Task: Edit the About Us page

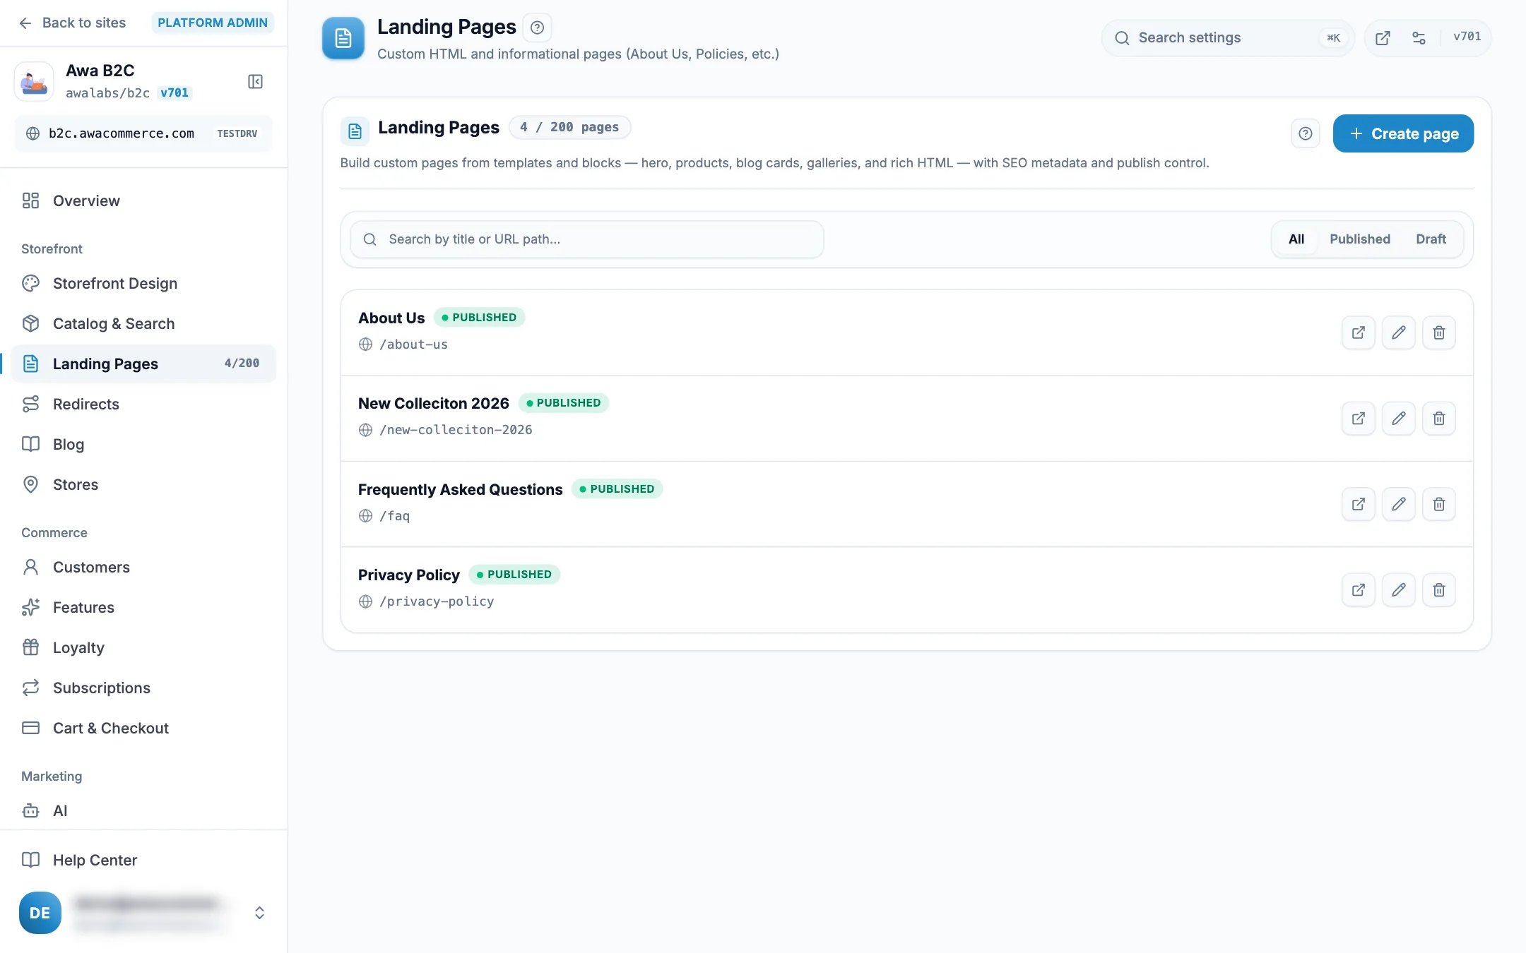Action: 1398,332
